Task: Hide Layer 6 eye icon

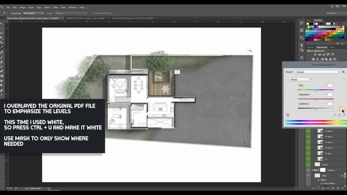Action: tap(308, 164)
